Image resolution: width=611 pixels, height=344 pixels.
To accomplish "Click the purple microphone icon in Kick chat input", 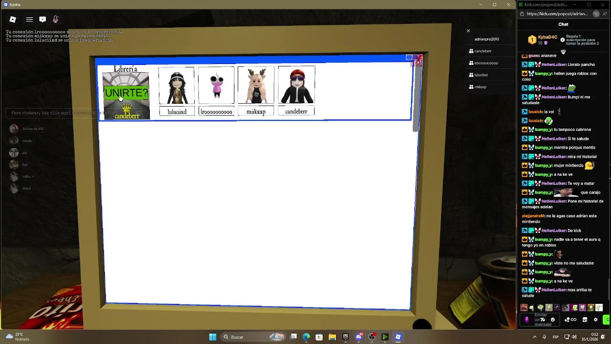I will [527, 320].
